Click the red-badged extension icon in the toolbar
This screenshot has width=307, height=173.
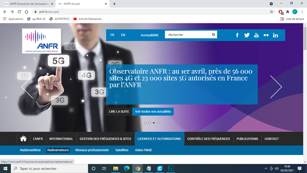click(x=281, y=12)
